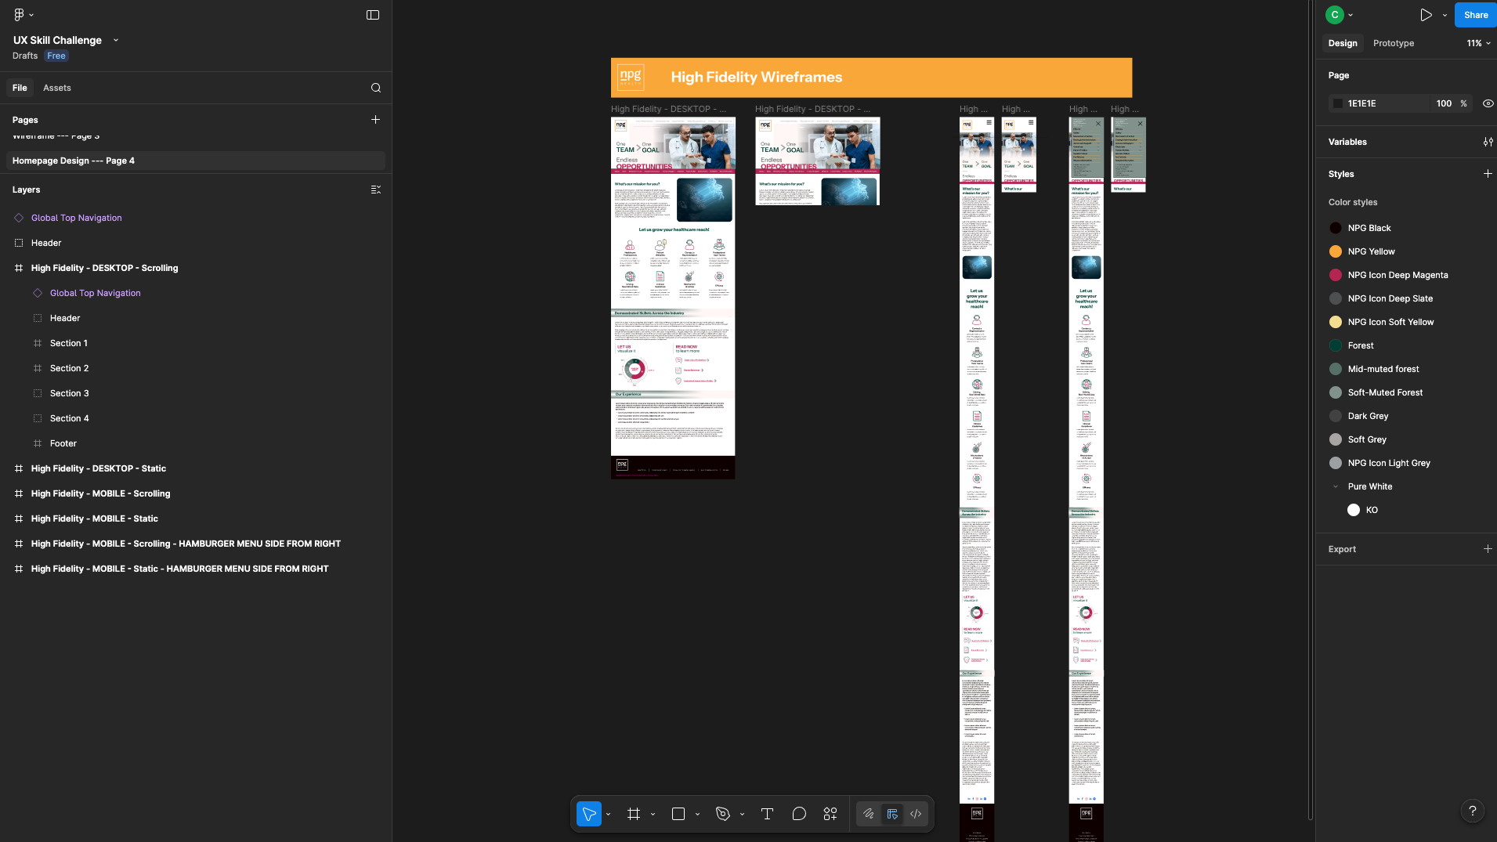The height and width of the screenshot is (842, 1497).
Task: Open the Comment tool
Action: pyautogui.click(x=798, y=814)
